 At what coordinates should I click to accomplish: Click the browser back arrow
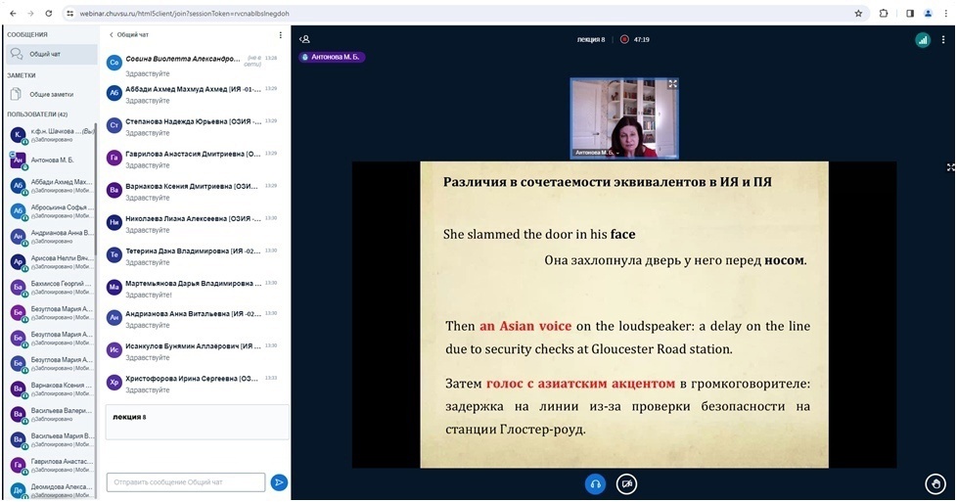click(13, 13)
